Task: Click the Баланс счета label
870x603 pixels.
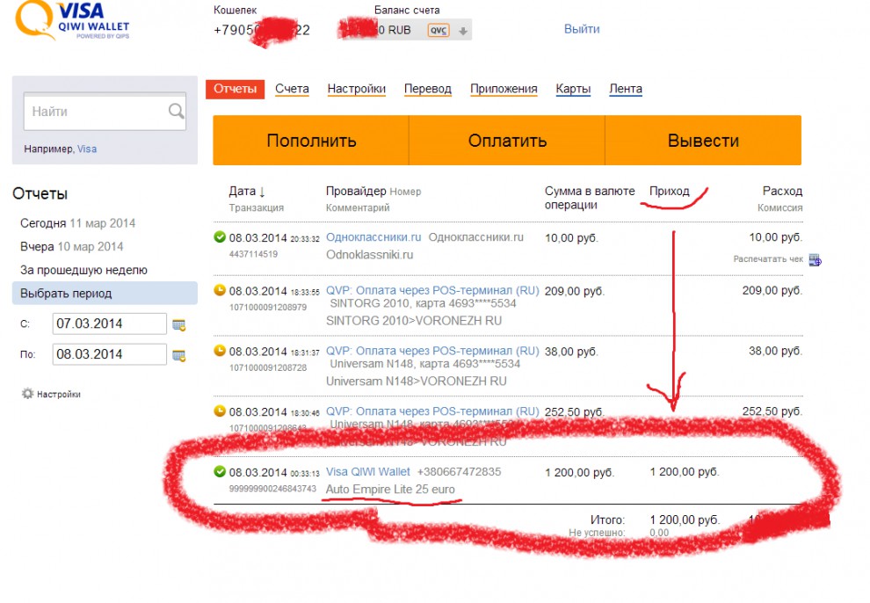Action: (407, 10)
